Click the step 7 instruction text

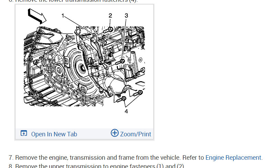click(135, 158)
